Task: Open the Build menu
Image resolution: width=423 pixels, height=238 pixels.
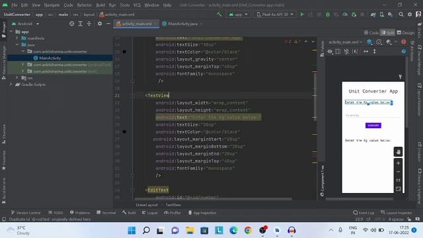Action: pyautogui.click(x=100, y=5)
